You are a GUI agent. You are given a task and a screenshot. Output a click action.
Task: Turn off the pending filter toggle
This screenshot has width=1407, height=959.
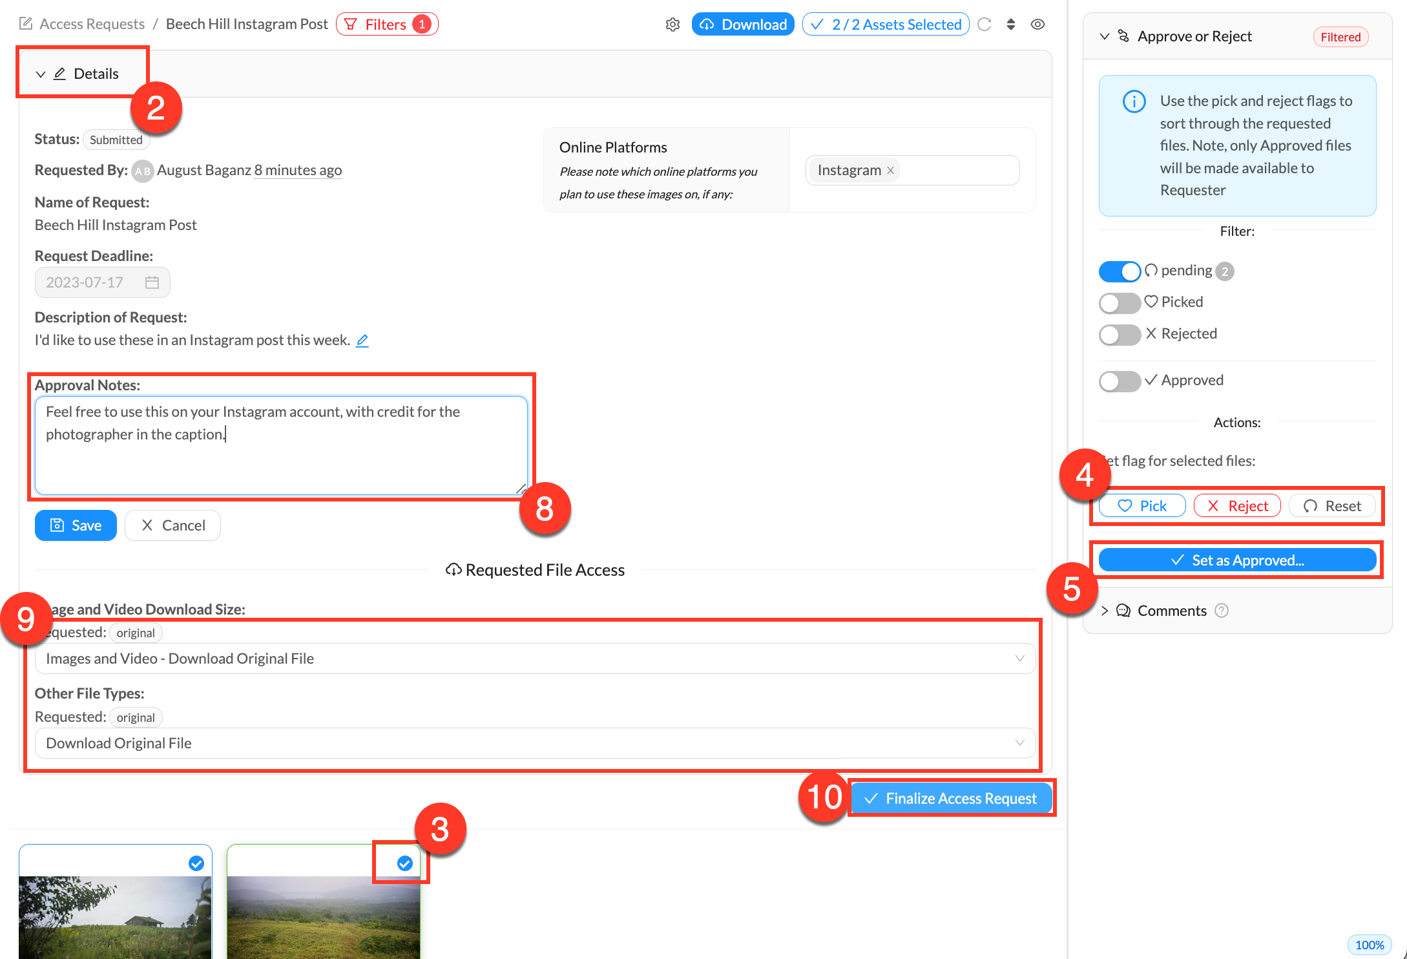(1119, 271)
